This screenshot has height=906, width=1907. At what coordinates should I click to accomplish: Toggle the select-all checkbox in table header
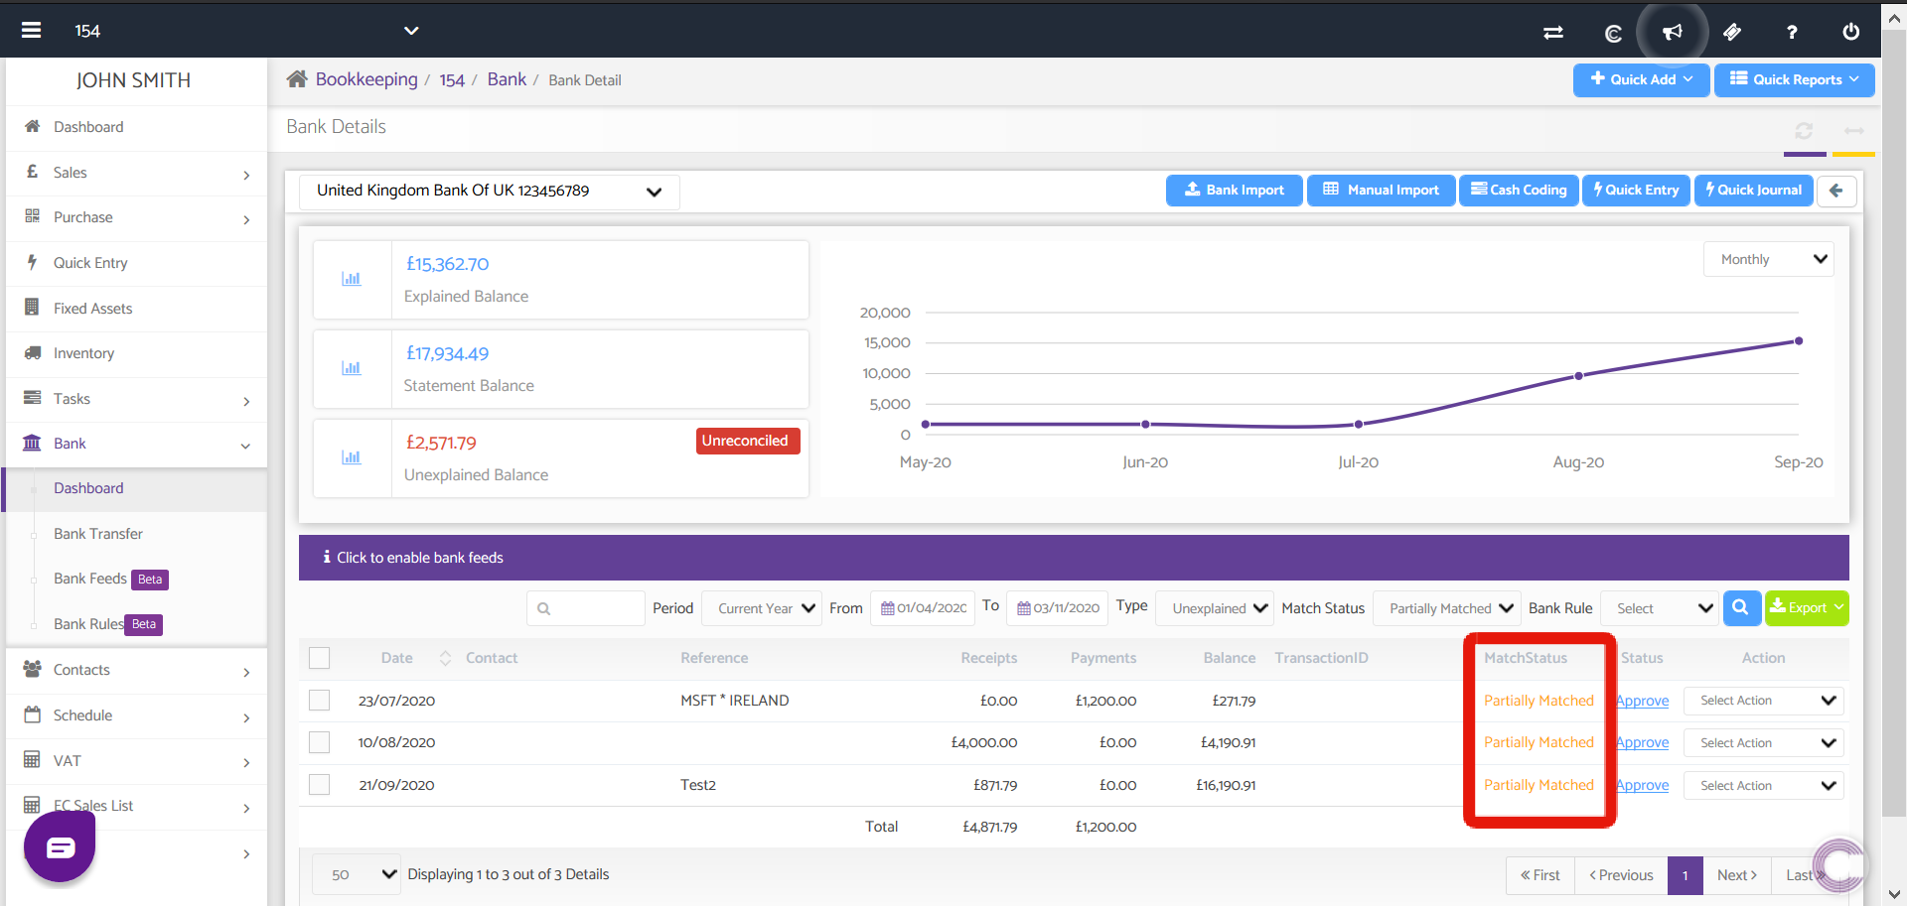[319, 658]
